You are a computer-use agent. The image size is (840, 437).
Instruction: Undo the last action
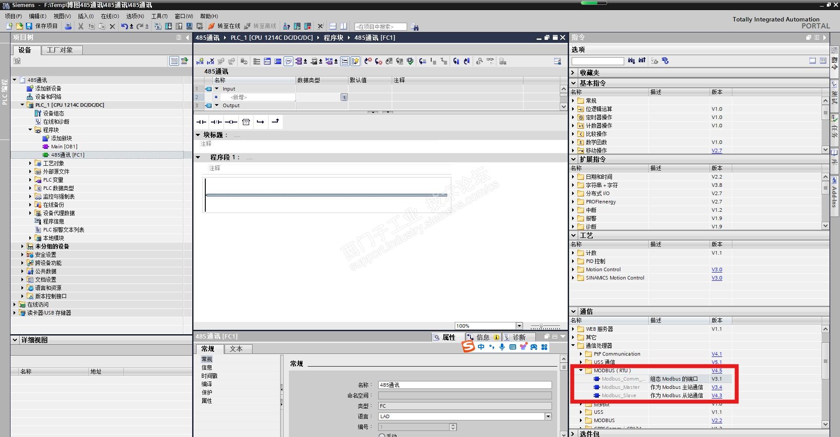[125, 26]
